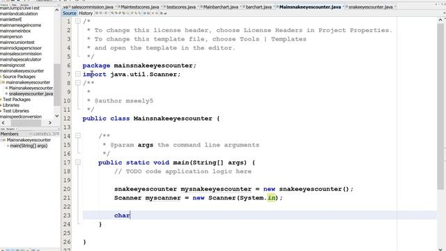Click the Projects panel scroll-up arrow

coord(57,10)
